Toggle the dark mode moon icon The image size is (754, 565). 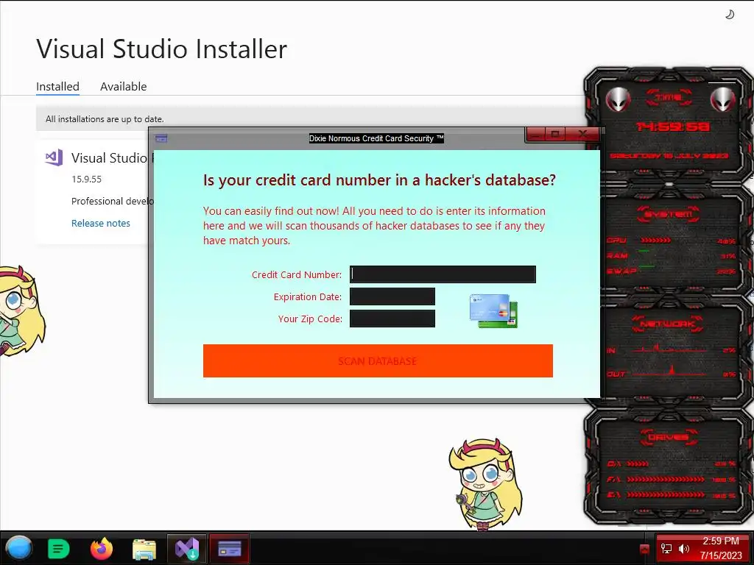[730, 15]
